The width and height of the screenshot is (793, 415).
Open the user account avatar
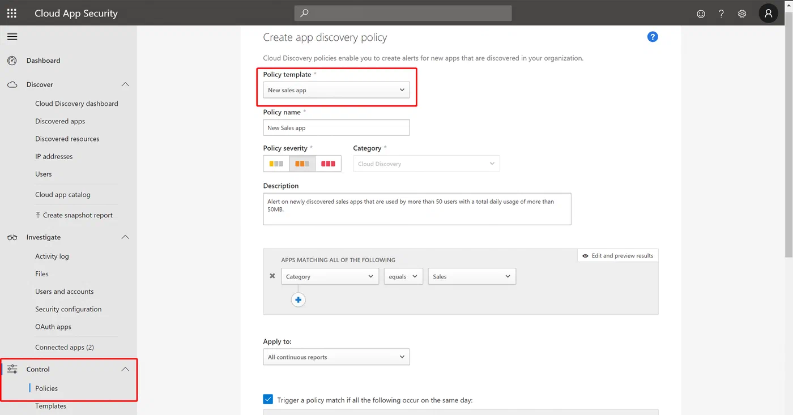pyautogui.click(x=768, y=14)
